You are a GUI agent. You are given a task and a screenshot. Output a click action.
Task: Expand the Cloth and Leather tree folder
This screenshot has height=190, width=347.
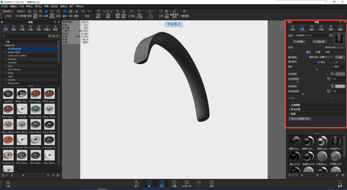(x=6, y=56)
